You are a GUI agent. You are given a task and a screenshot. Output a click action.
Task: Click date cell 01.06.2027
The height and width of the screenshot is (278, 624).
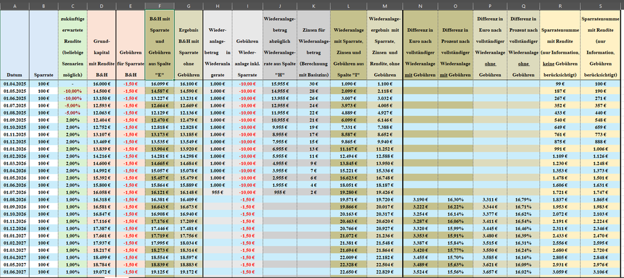click(x=14, y=272)
